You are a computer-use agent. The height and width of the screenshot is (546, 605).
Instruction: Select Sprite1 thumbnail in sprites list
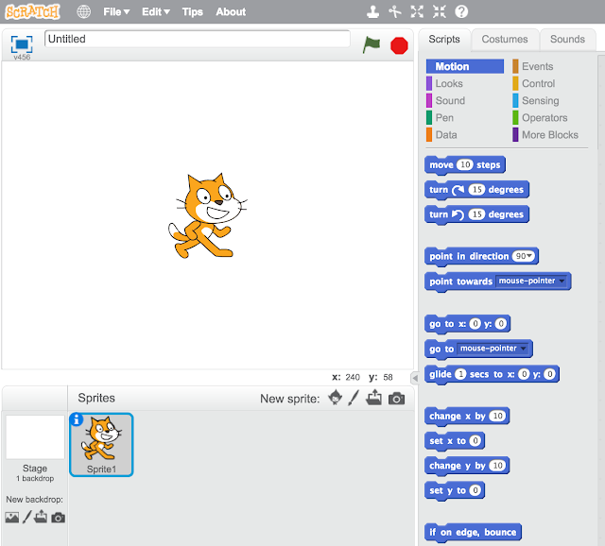coord(101,445)
